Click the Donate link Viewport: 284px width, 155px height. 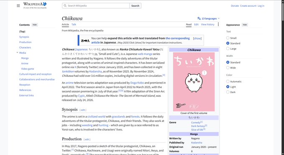coord(235,6)
